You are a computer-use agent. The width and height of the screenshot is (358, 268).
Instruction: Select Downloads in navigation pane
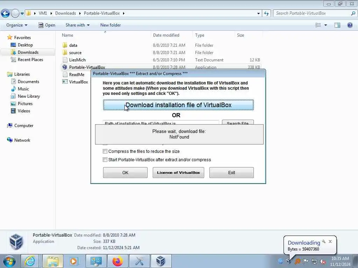coord(28,52)
